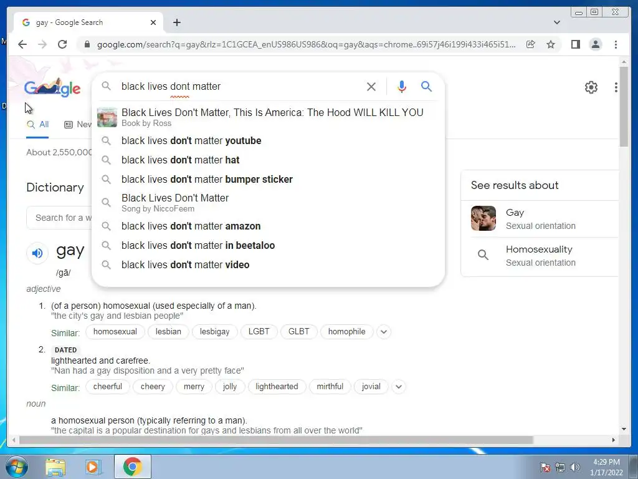Choose suggestion ending in hat

[x=269, y=160]
